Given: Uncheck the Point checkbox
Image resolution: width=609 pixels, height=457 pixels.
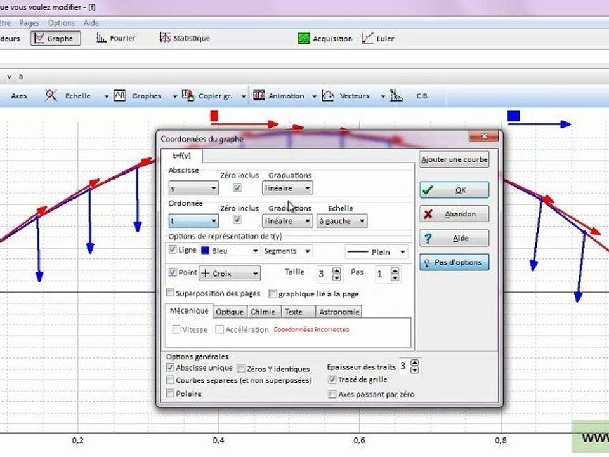Looking at the screenshot, I should (x=173, y=272).
